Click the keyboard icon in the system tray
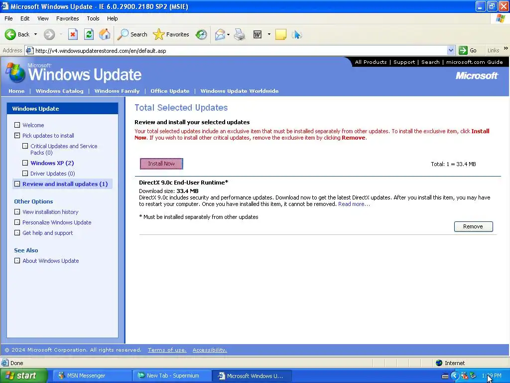510x383 pixels. click(x=445, y=376)
